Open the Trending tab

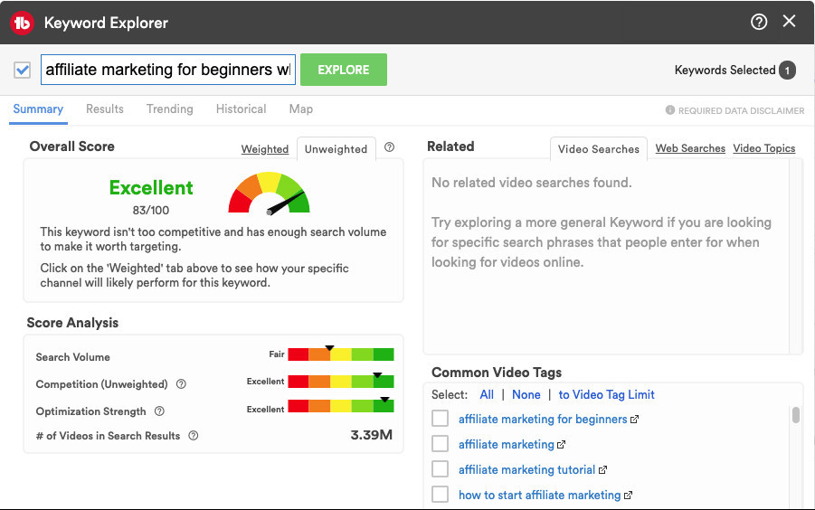(x=170, y=109)
